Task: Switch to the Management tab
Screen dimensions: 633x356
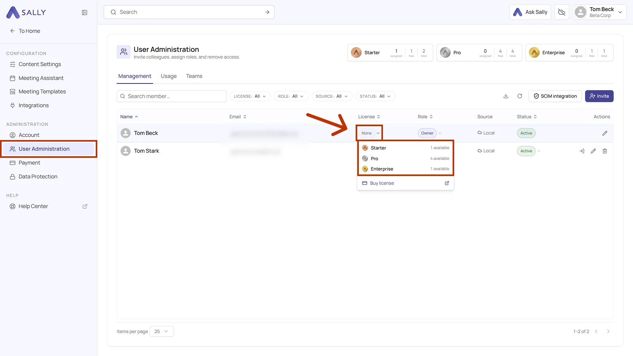Action: (135, 76)
